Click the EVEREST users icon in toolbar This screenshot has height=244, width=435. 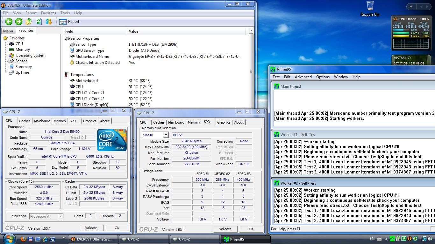(x=49, y=22)
